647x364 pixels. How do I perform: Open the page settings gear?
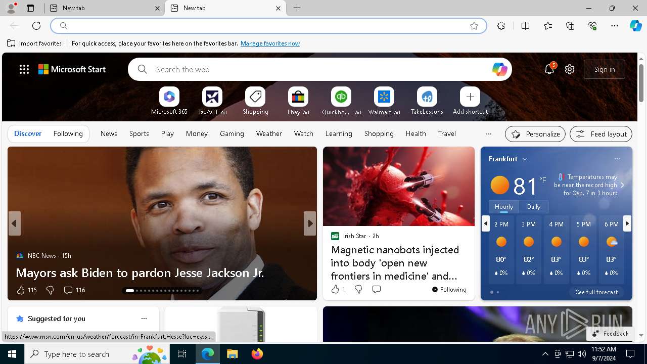click(570, 69)
